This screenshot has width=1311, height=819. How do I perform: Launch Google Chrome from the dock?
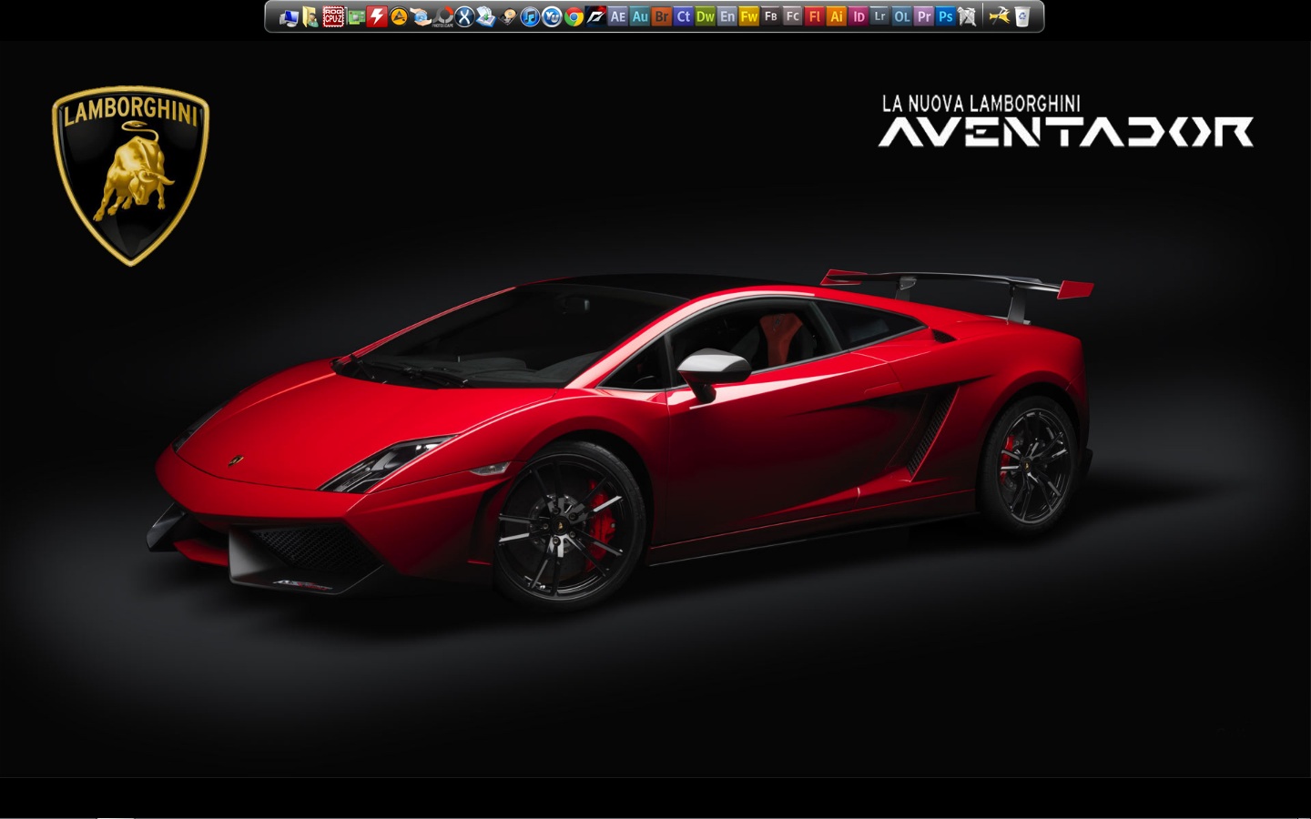574,16
